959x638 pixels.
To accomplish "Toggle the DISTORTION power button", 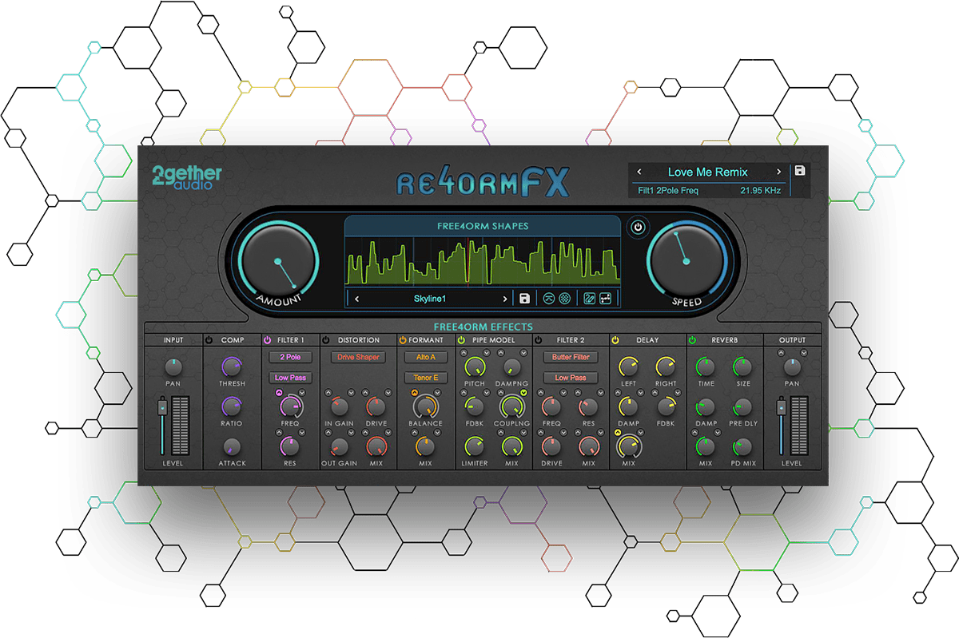I will pyautogui.click(x=327, y=340).
